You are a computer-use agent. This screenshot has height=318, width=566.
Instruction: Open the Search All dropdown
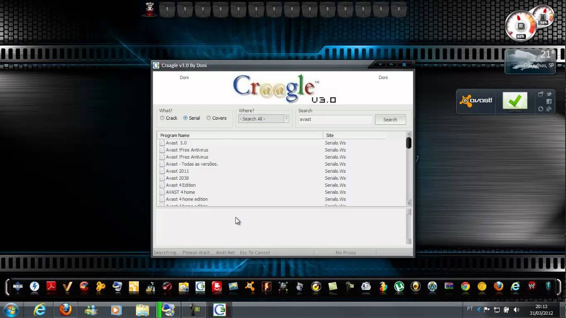[264, 119]
